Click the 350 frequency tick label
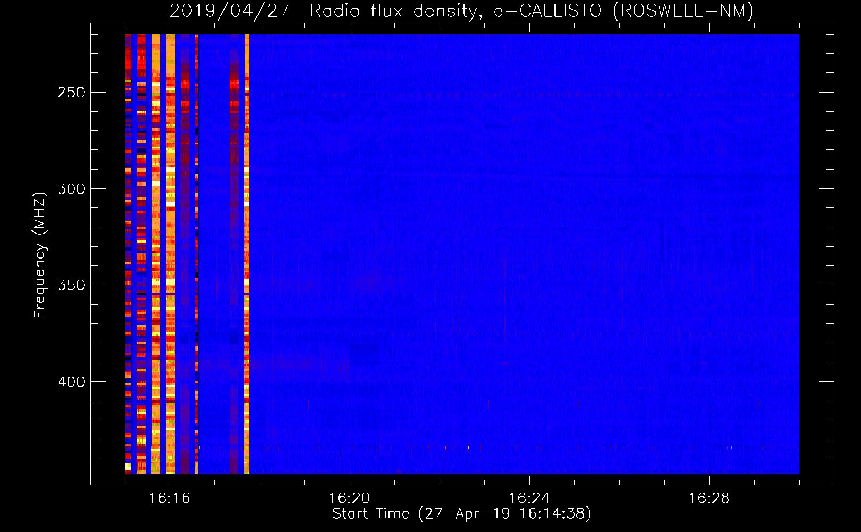 71,285
